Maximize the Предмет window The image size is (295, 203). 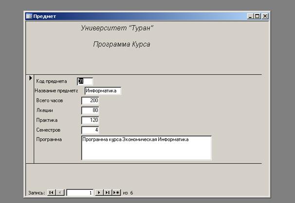tap(257, 17)
